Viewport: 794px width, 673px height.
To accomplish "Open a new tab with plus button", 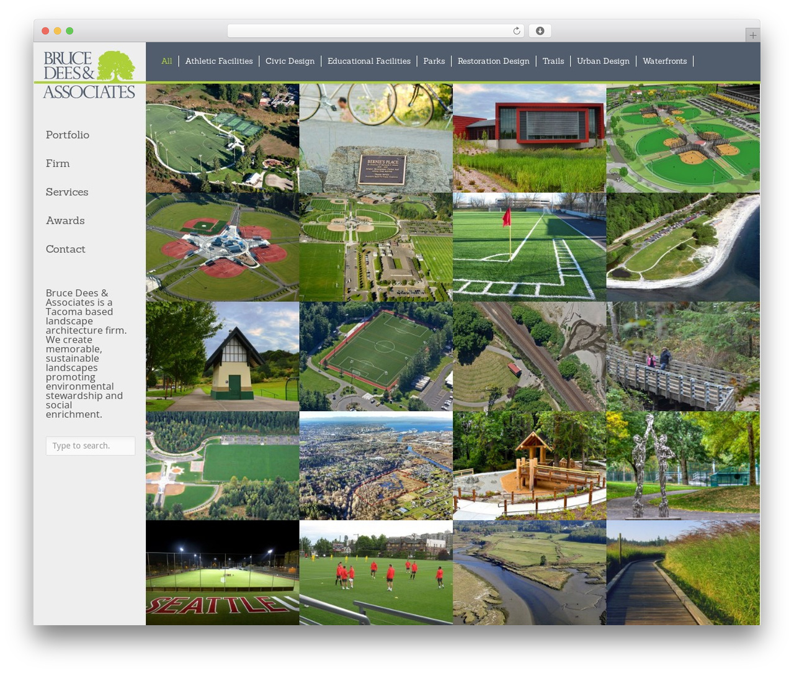I will [x=752, y=35].
